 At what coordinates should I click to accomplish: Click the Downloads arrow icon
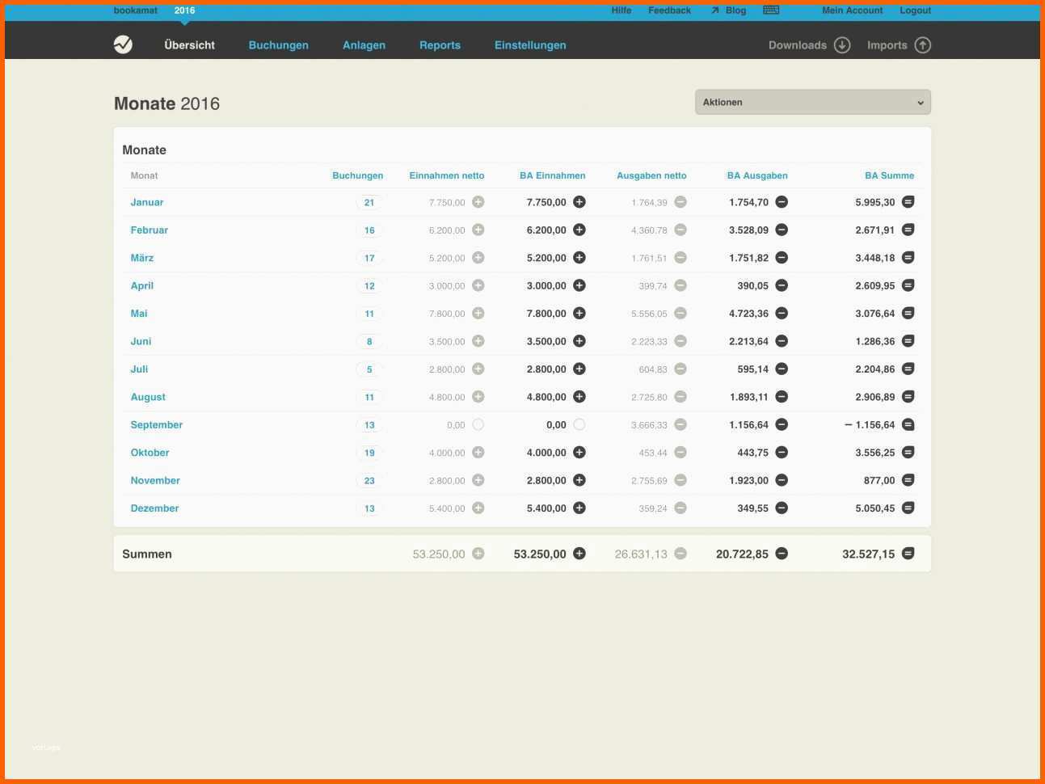(x=841, y=45)
